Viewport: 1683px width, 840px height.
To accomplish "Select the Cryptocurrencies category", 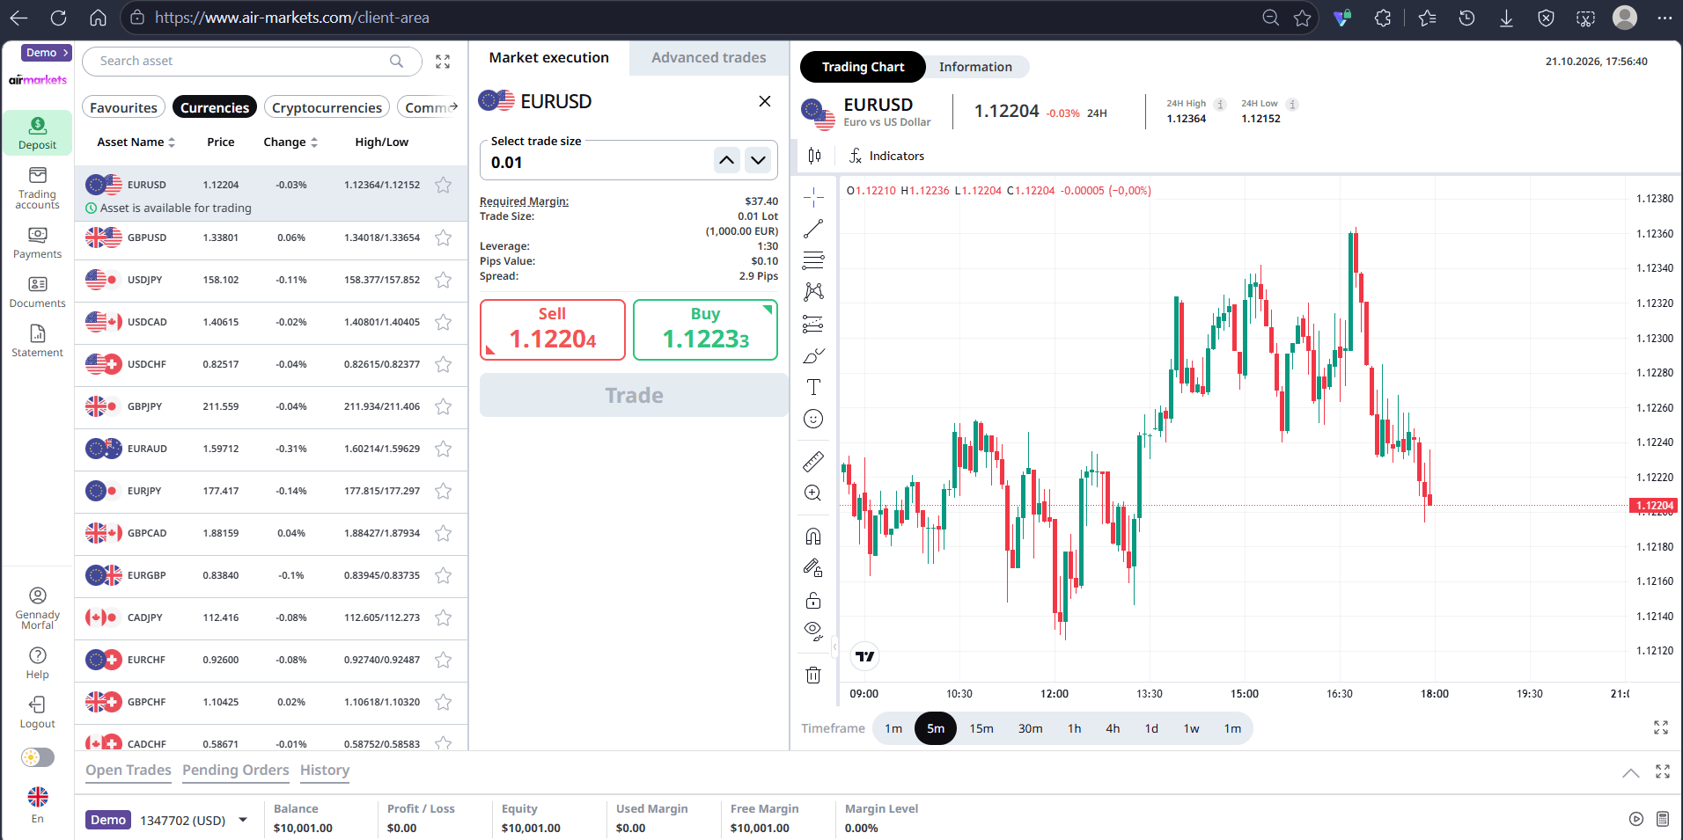I will (x=327, y=107).
